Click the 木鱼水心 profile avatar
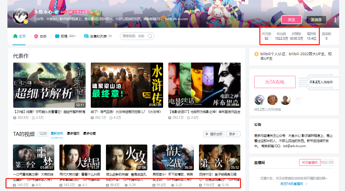Image resolution: width=345 pixels, height=191 pixels. point(20,16)
